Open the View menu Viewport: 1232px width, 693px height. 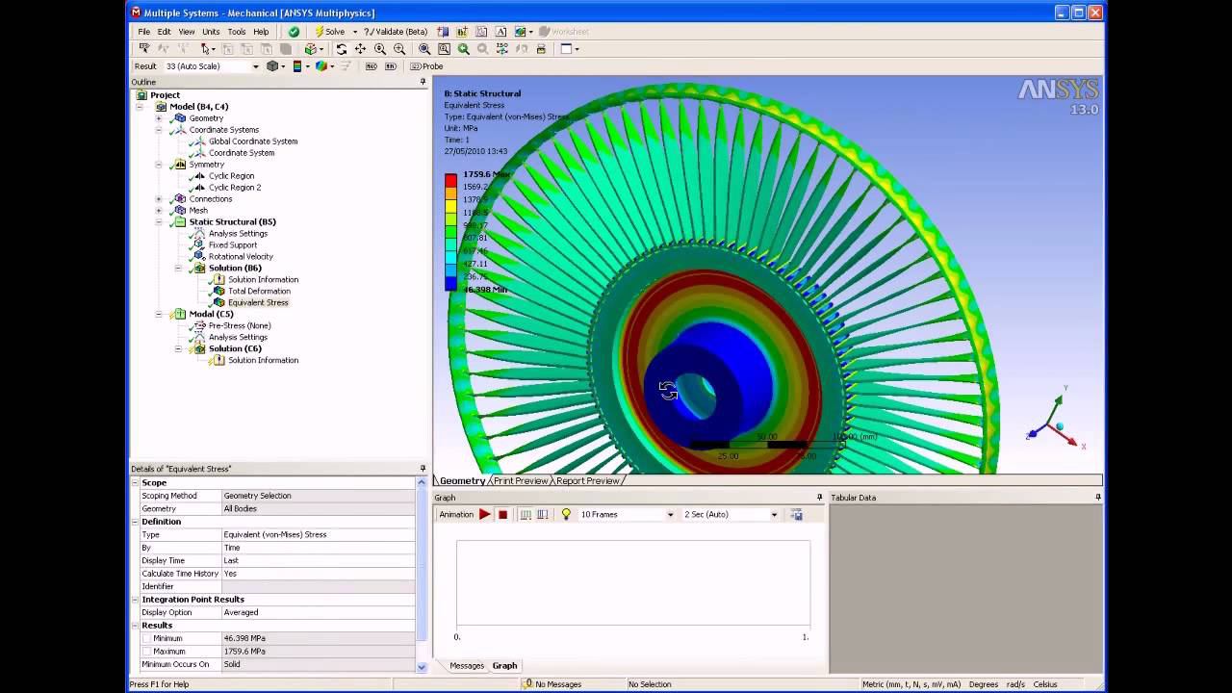point(187,32)
